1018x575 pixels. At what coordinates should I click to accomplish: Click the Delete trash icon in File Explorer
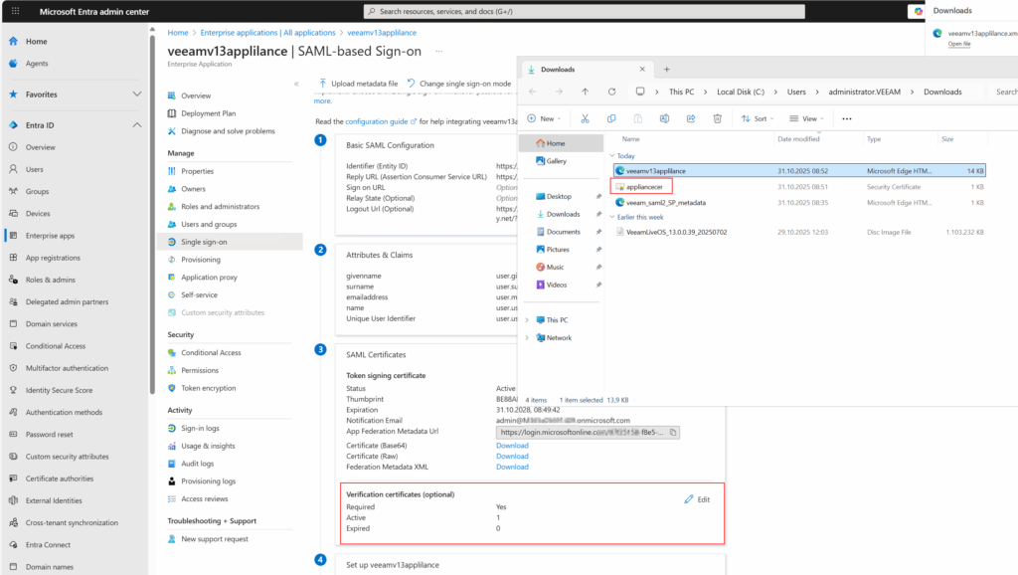point(717,118)
